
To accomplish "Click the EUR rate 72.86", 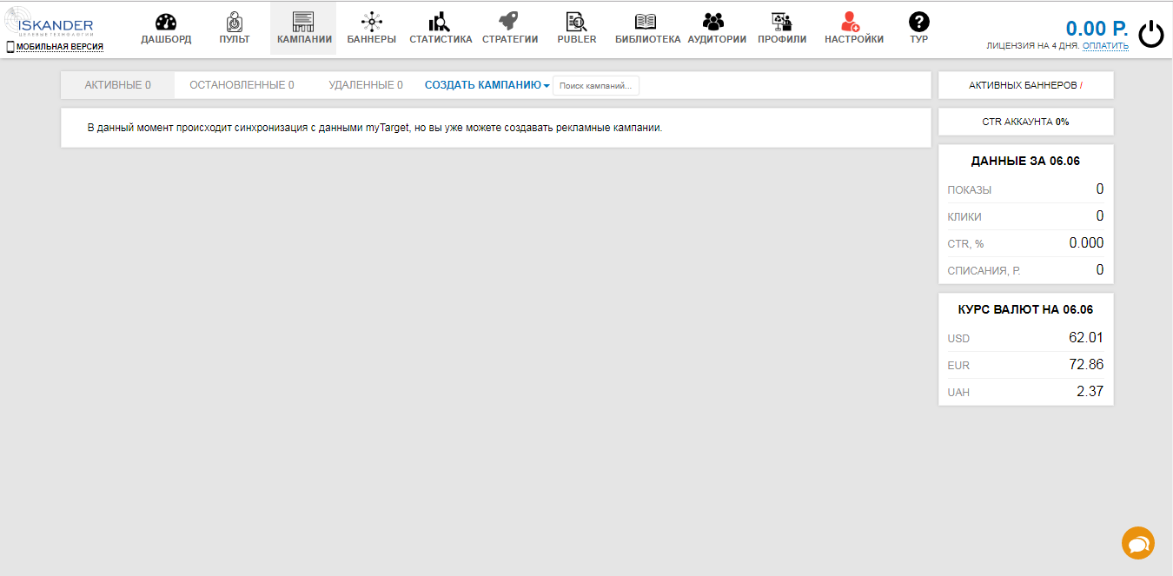I will tap(1086, 365).
